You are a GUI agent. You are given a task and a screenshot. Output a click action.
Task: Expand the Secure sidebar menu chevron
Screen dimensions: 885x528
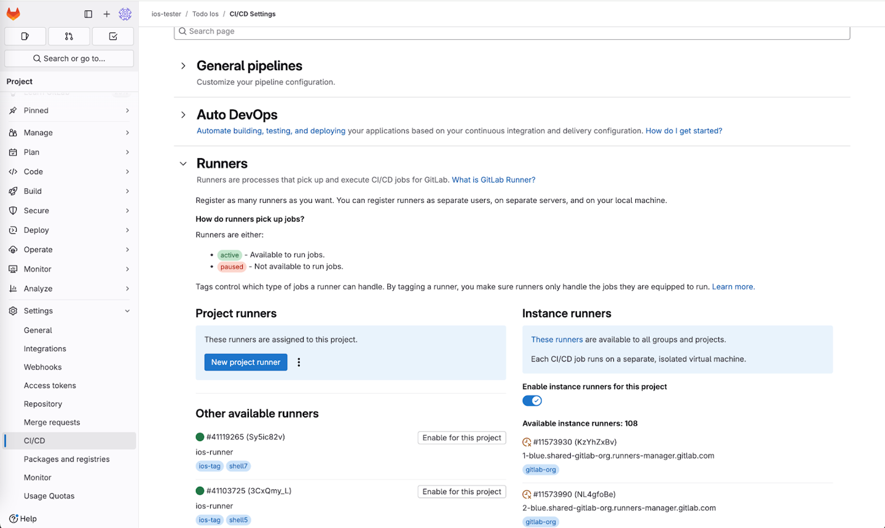[x=127, y=211]
